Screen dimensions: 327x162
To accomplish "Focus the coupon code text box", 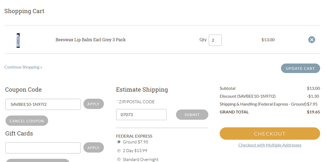I will coord(43,104).
